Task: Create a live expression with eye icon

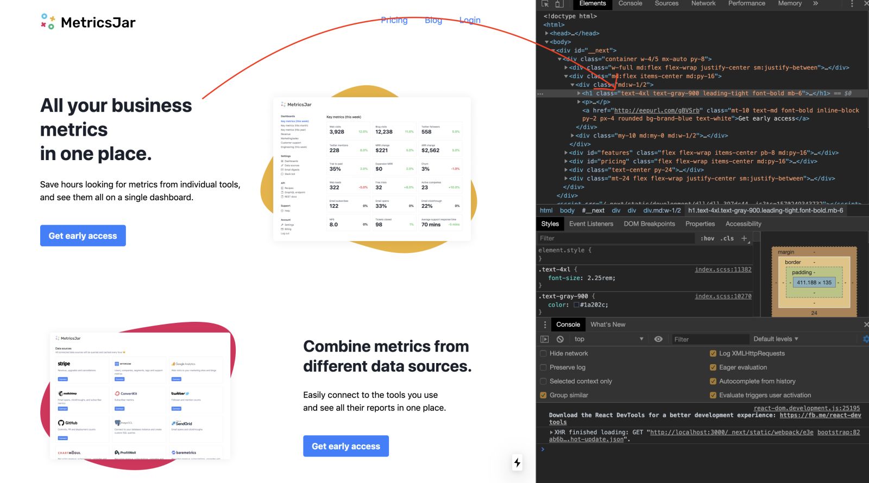Action: 658,339
